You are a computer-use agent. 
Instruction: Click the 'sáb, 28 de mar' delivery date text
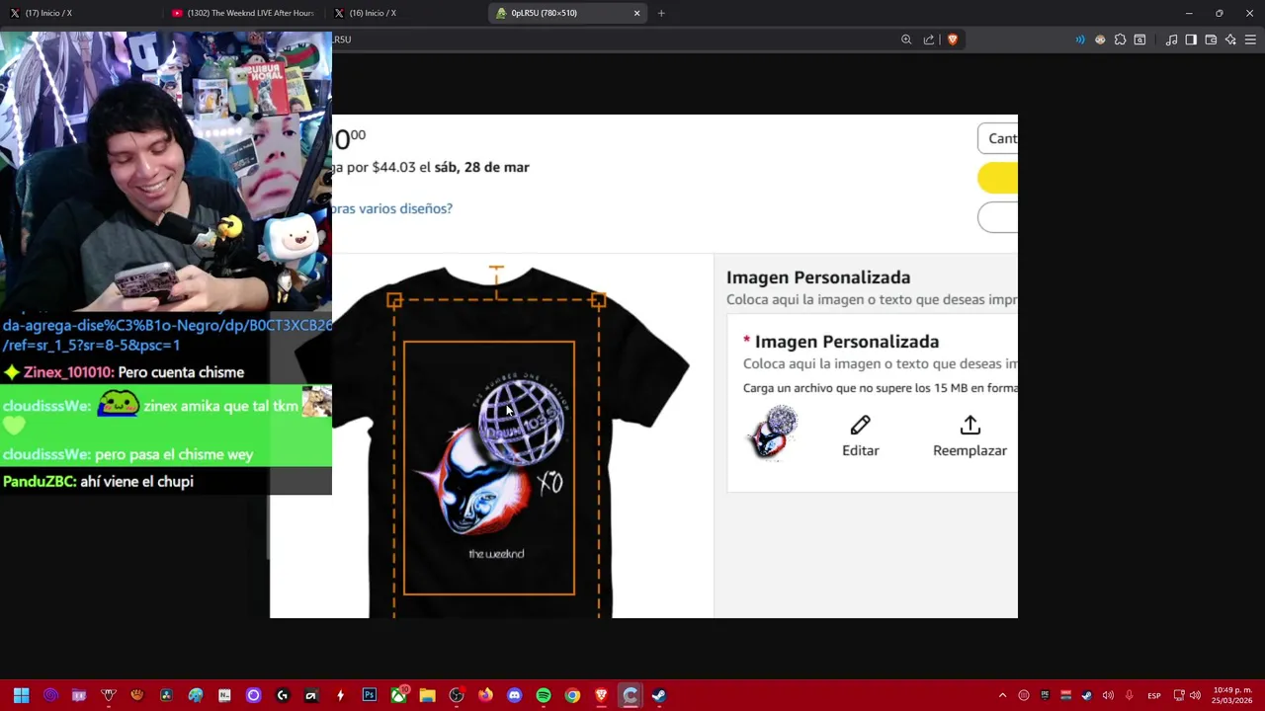[x=481, y=167]
